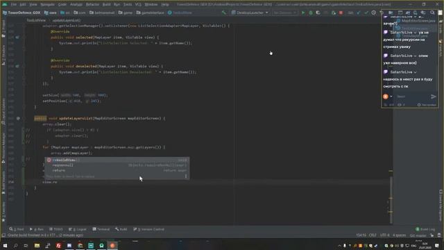Click the Debug bug icon
This screenshot has height=250, width=444.
311,12
